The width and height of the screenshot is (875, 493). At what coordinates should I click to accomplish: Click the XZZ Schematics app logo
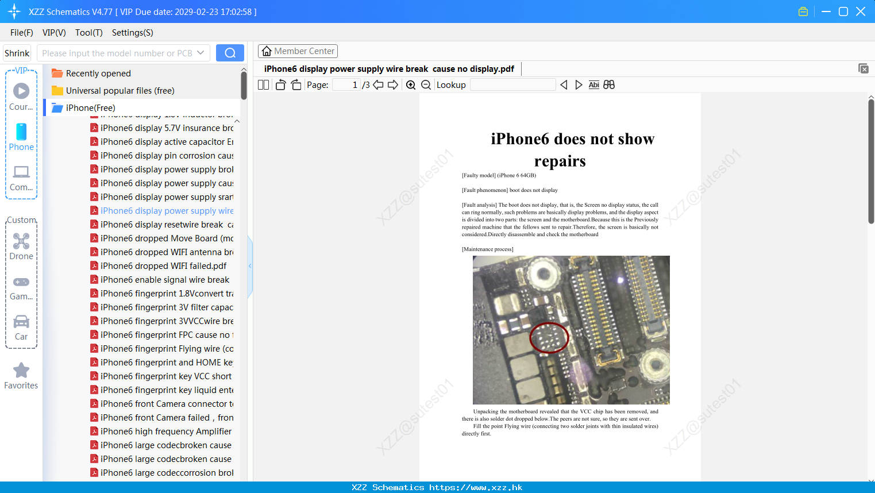14,11
